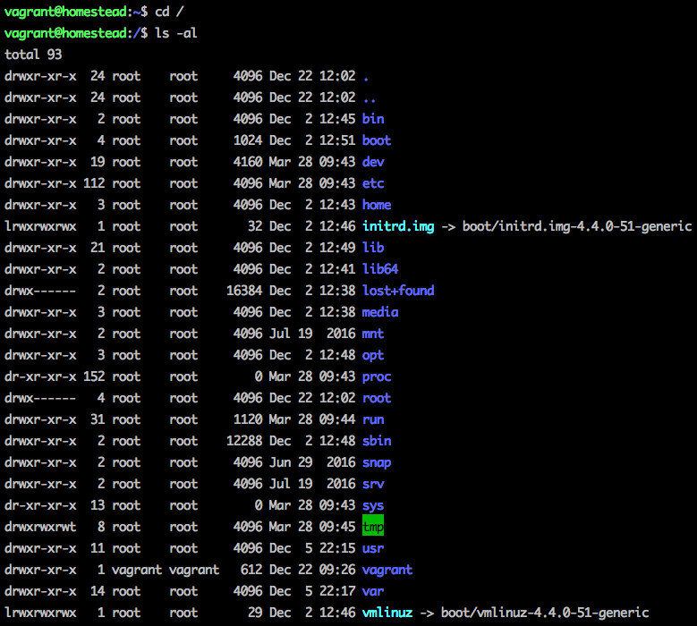This screenshot has width=697, height=626.
Task: Select the 'lost+found' directory name
Action: (x=398, y=291)
